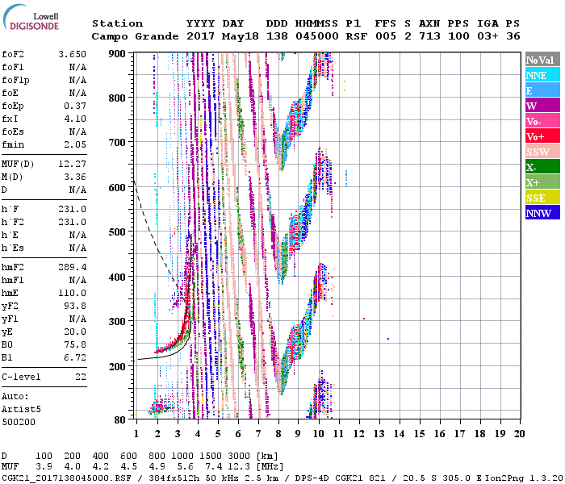Choose the yellow SSE legend swatch
565x484 pixels.
click(539, 198)
